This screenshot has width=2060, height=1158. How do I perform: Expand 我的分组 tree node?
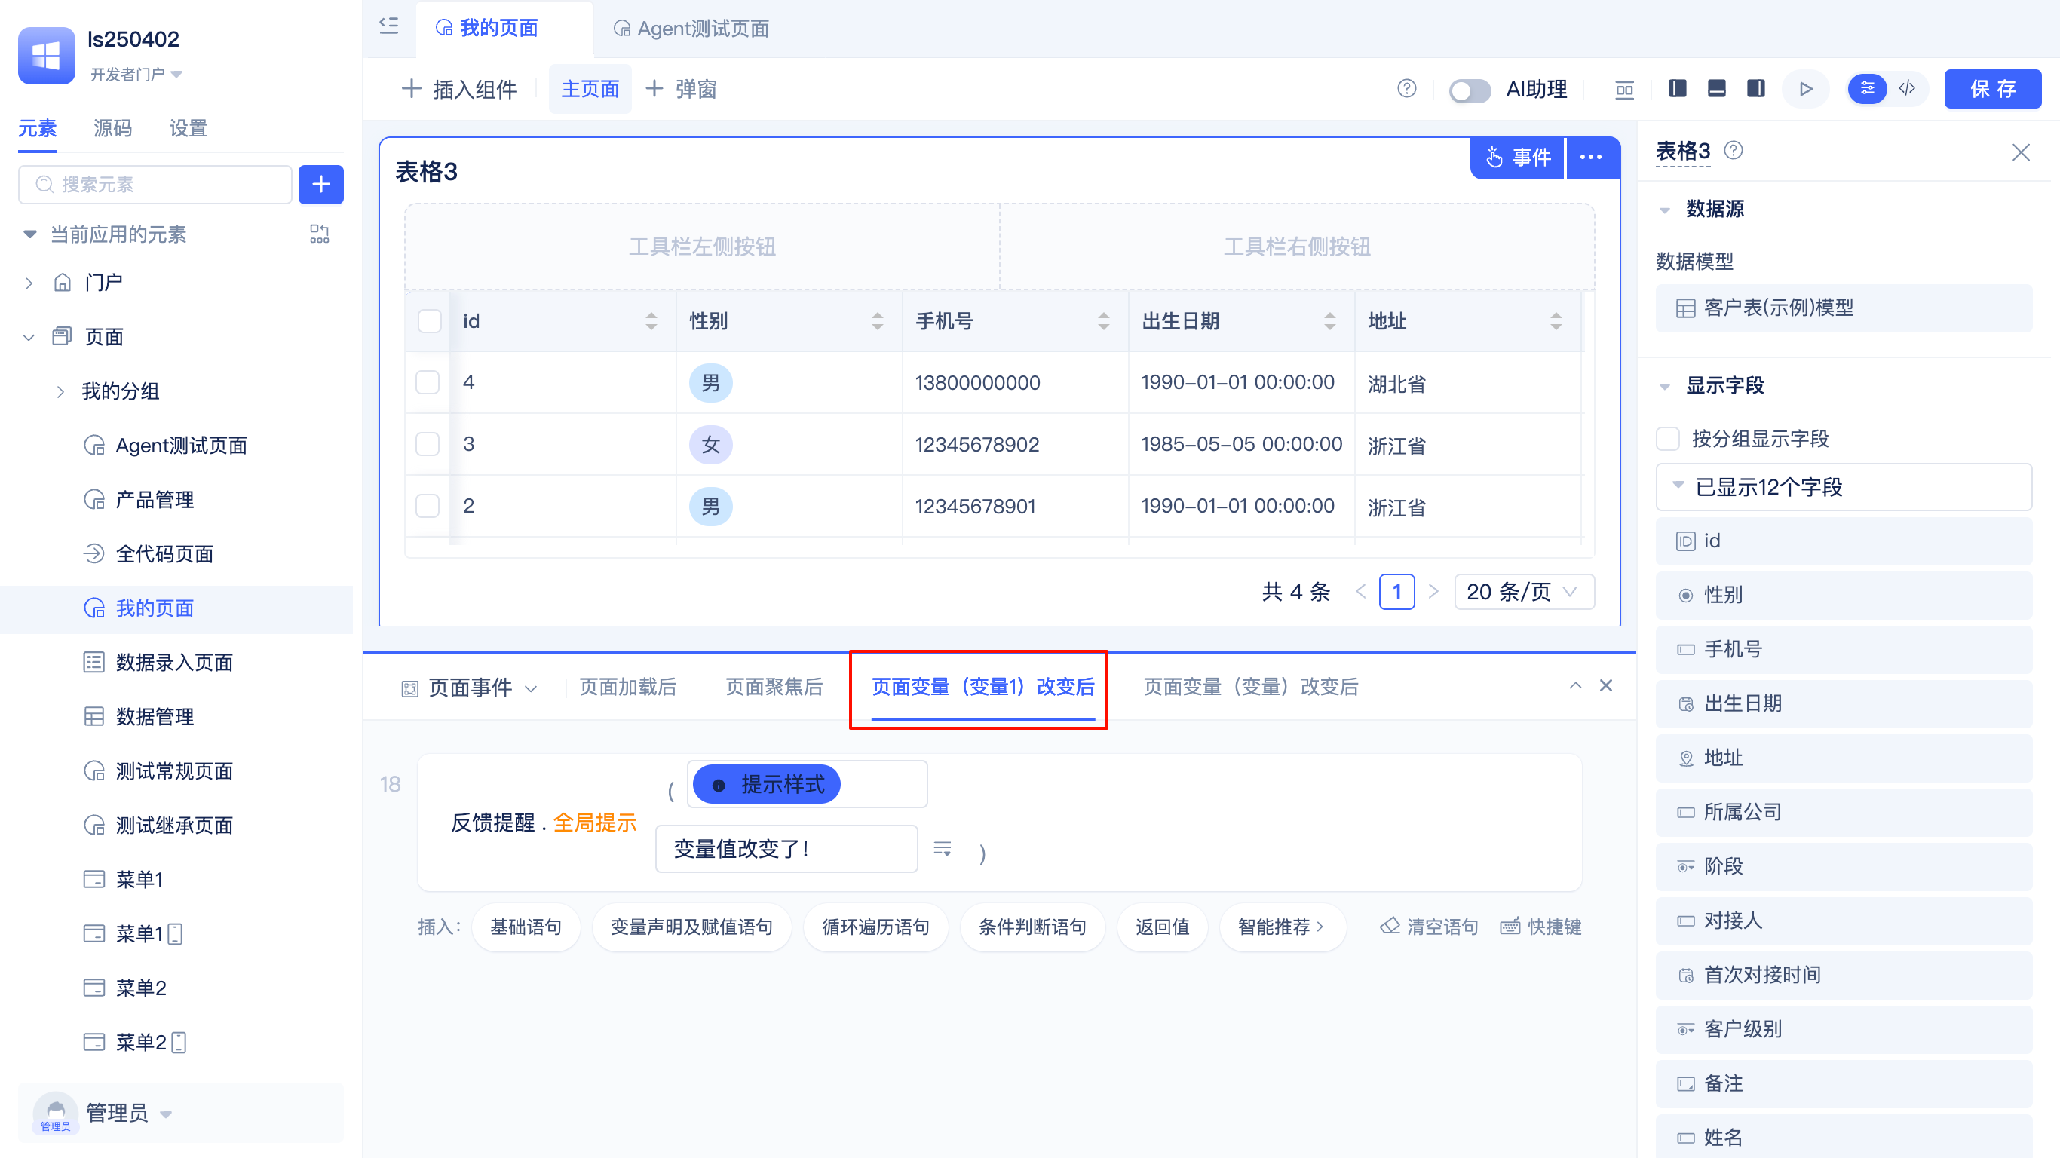(61, 392)
